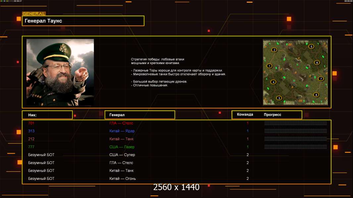Click the loading progress bar for player 701
Image resolution: width=353 pixels, height=198 pixels.
[295, 123]
